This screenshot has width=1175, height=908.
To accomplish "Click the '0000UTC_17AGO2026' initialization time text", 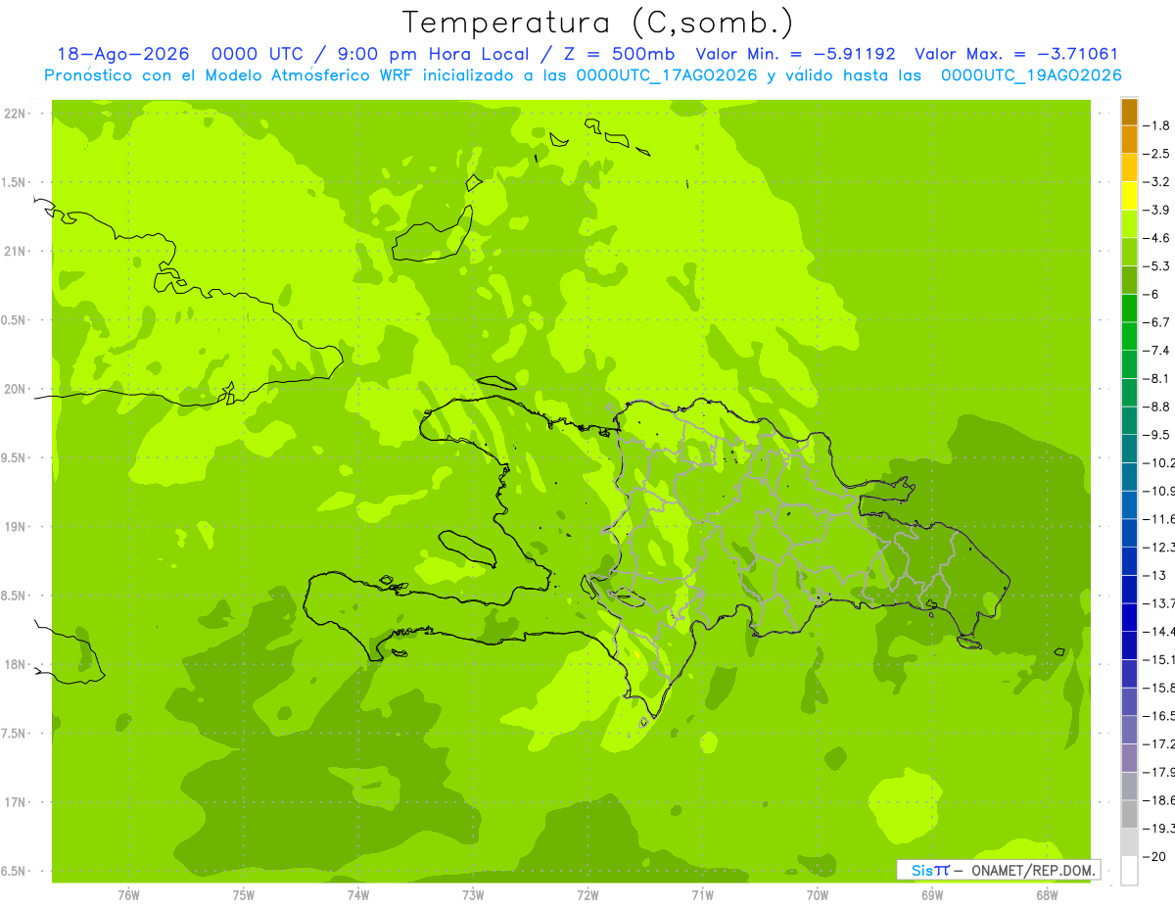I will [667, 75].
